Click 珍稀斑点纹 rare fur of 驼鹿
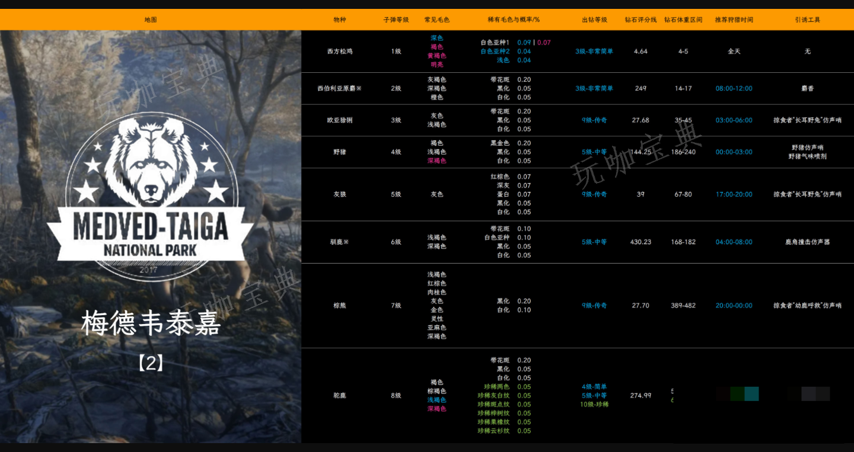 tap(493, 405)
